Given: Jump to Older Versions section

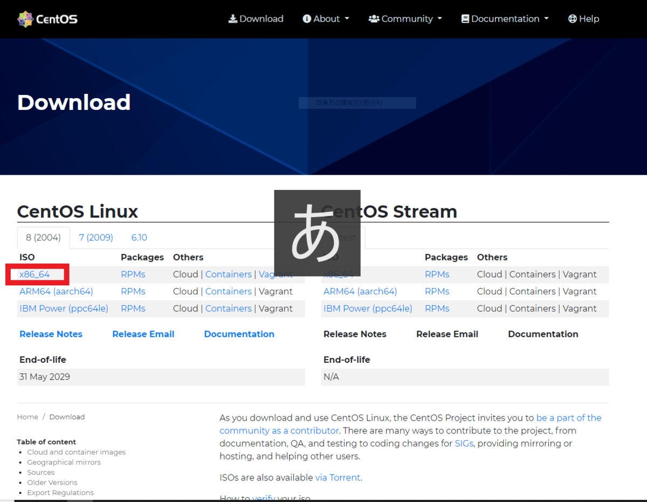Looking at the screenshot, I should click(52, 483).
